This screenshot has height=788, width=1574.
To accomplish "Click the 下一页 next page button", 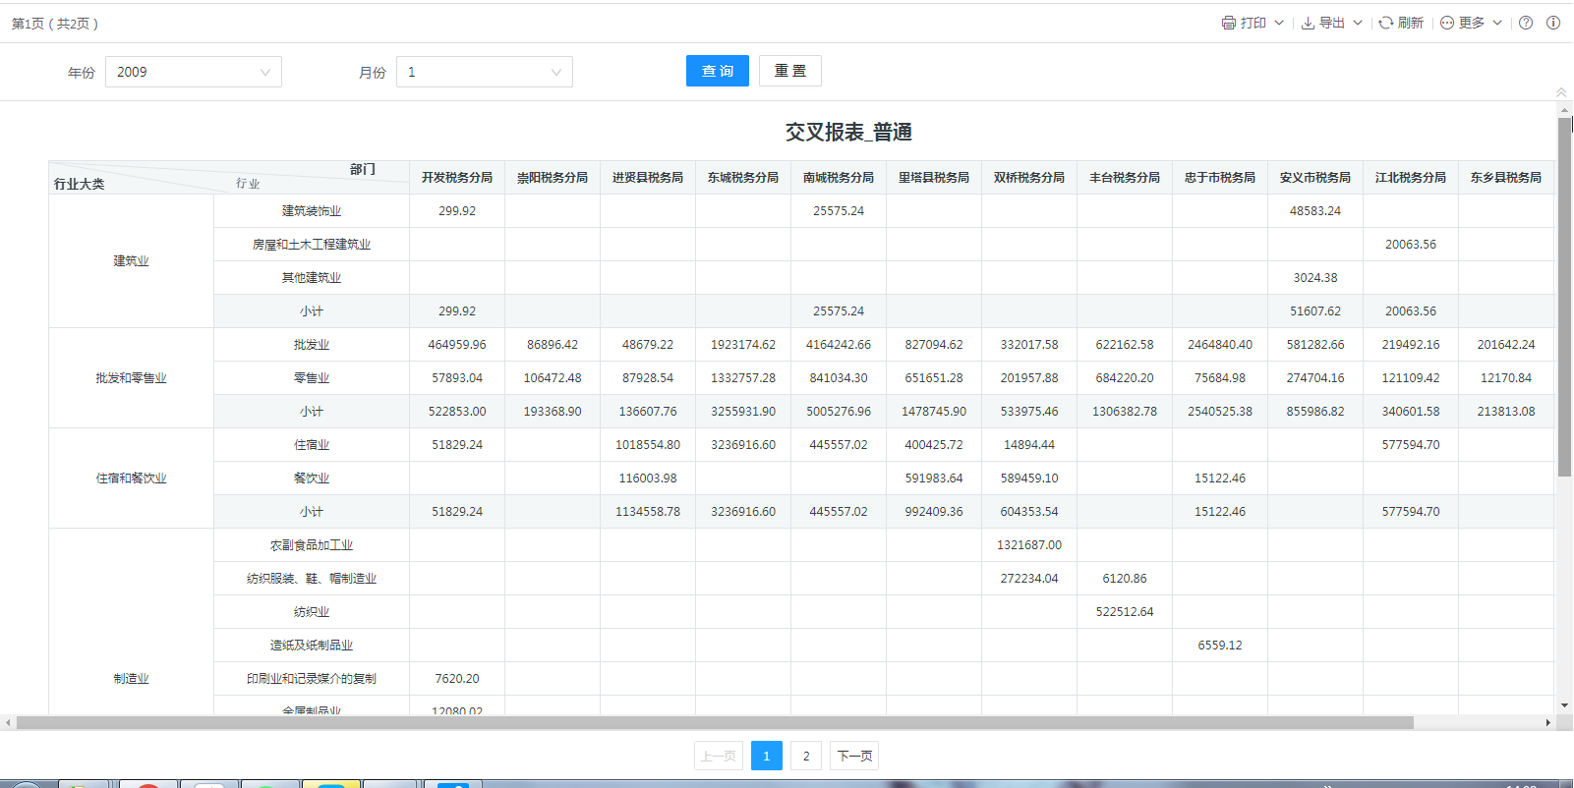I will [x=853, y=756].
